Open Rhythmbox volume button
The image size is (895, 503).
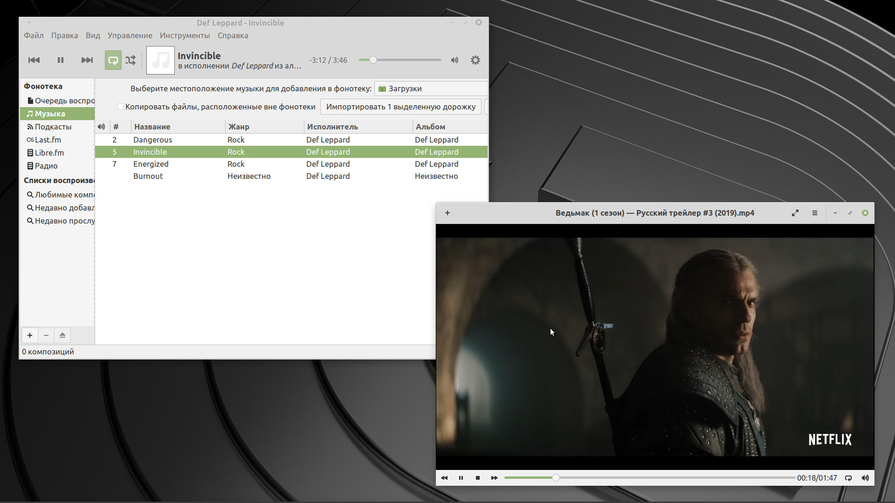tap(454, 60)
